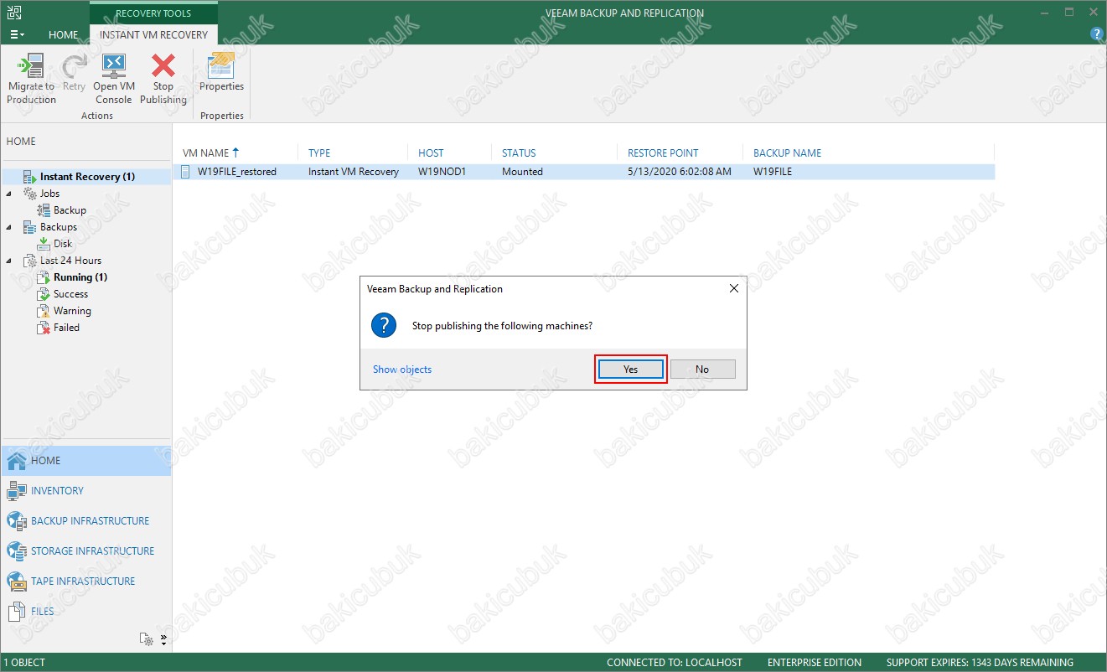Image resolution: width=1107 pixels, height=672 pixels.
Task: Switch to the HOME ribbon tab
Action: point(64,35)
